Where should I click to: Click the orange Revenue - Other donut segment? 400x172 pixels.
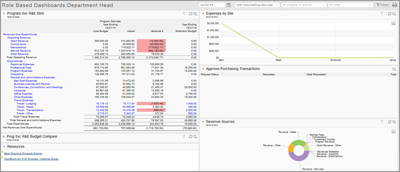[291, 148]
